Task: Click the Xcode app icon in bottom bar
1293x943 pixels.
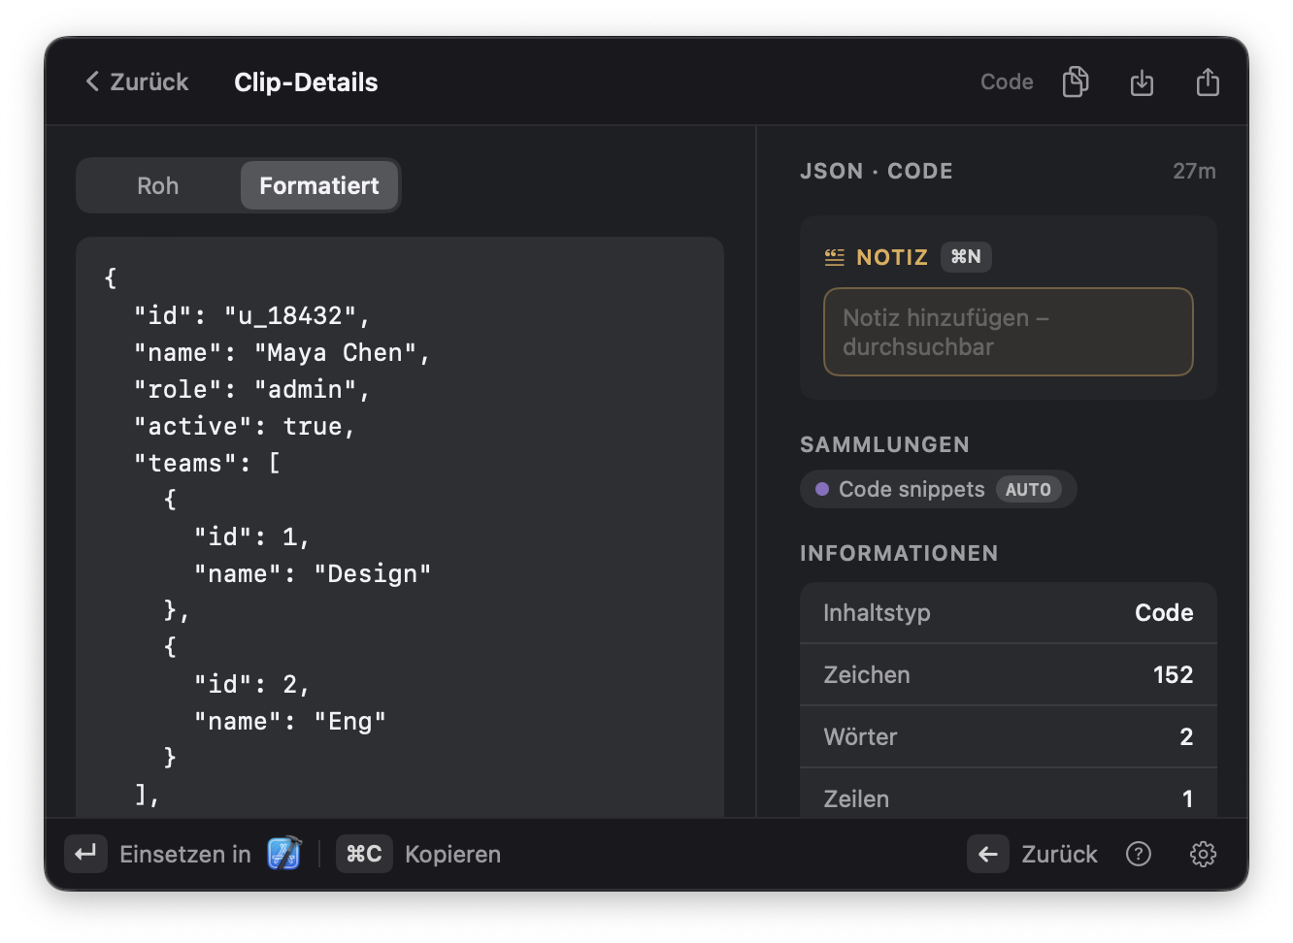Action: (284, 854)
